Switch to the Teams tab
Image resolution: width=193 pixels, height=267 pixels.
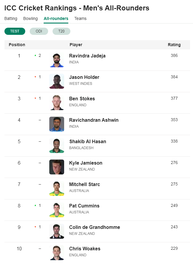(80, 18)
